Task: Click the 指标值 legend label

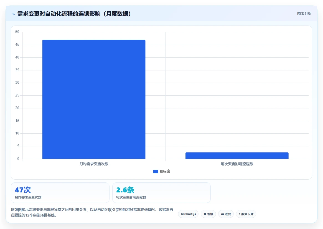Action: coord(165,171)
